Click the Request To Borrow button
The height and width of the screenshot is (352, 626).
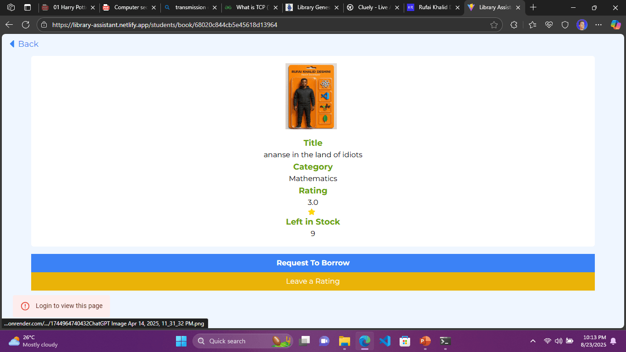[313, 263]
